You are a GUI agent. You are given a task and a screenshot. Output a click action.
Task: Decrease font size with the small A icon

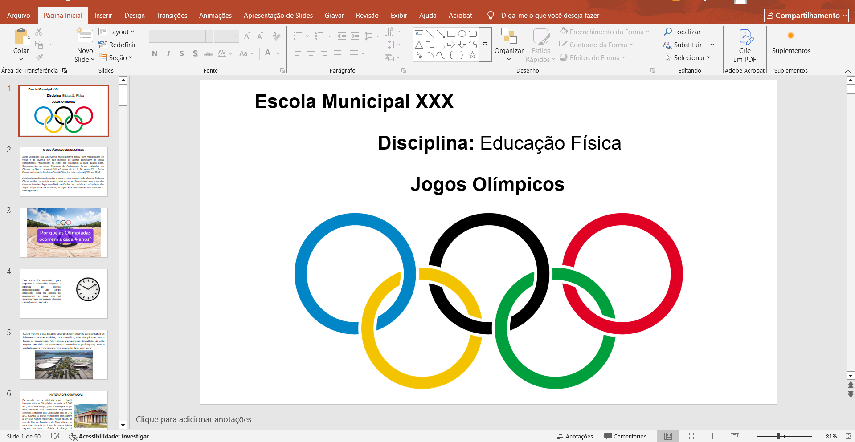click(260, 36)
